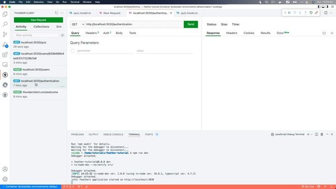The width and height of the screenshot is (336, 189).
Task: Open the Extensions view
Action: click(5, 55)
